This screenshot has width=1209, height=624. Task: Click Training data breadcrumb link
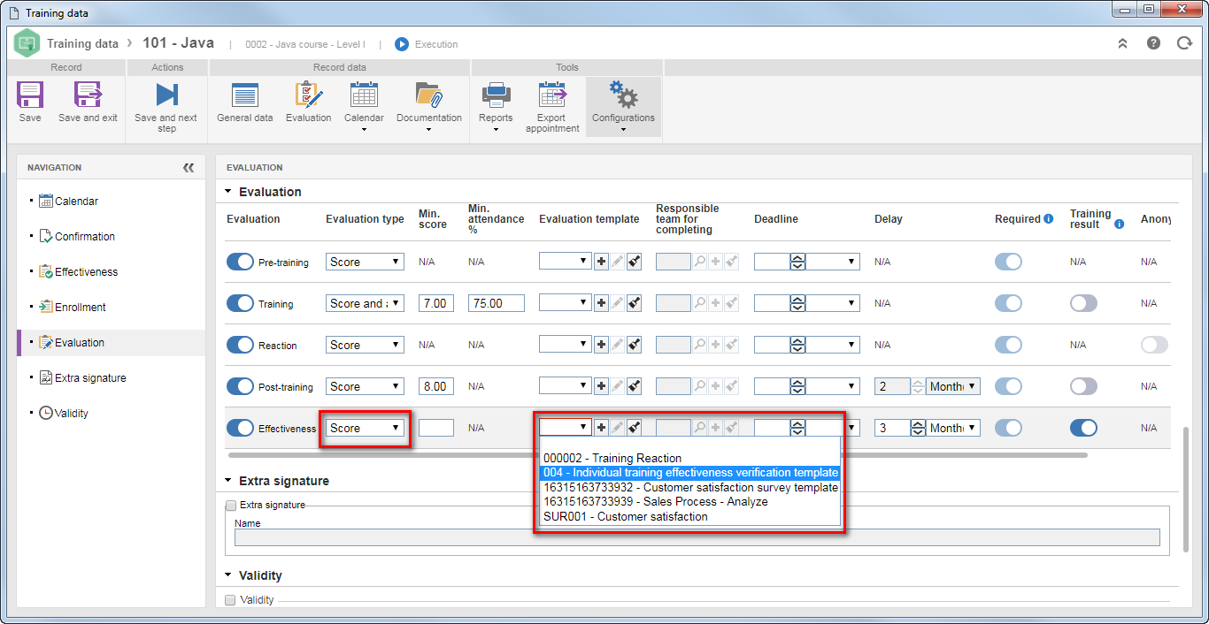(x=82, y=43)
